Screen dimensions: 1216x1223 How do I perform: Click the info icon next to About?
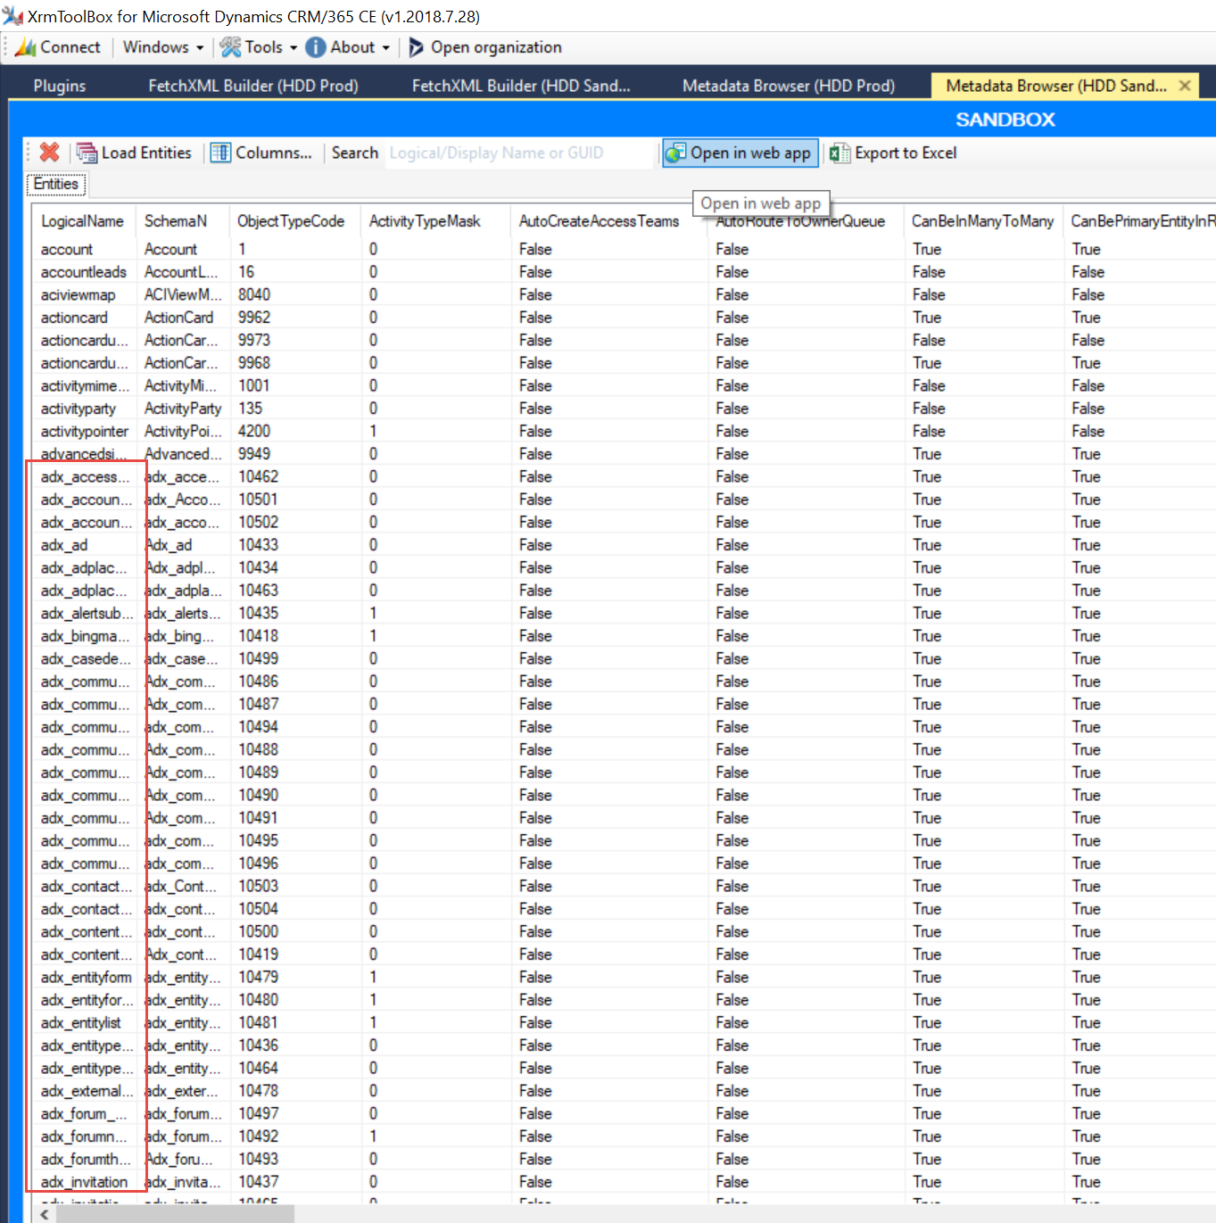coord(316,47)
